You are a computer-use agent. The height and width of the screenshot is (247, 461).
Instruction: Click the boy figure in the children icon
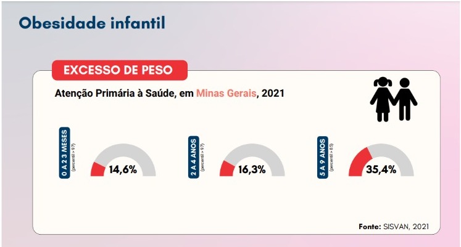click(405, 99)
